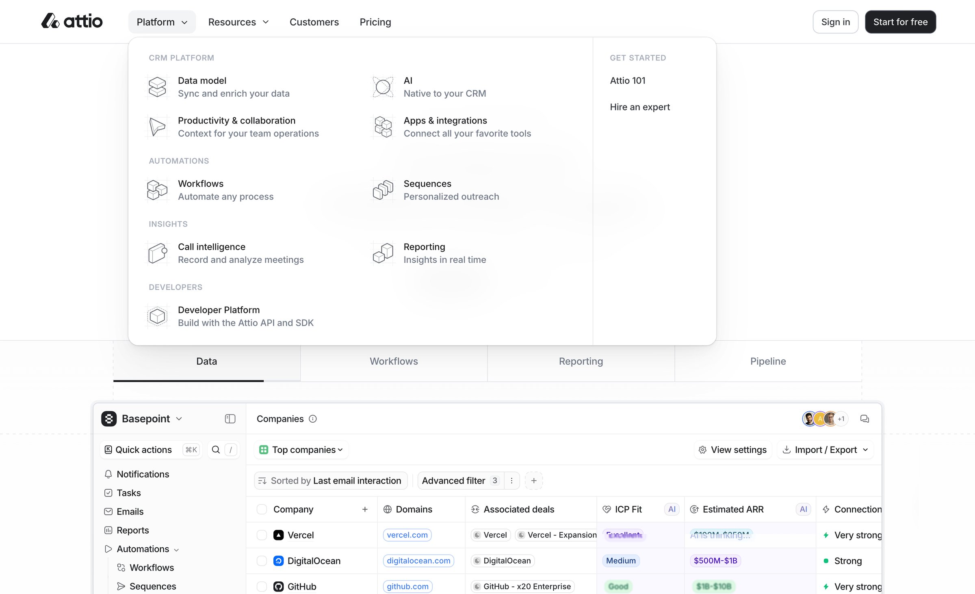This screenshot has height=594, width=975.
Task: Click the Attio logo
Action: pos(72,21)
